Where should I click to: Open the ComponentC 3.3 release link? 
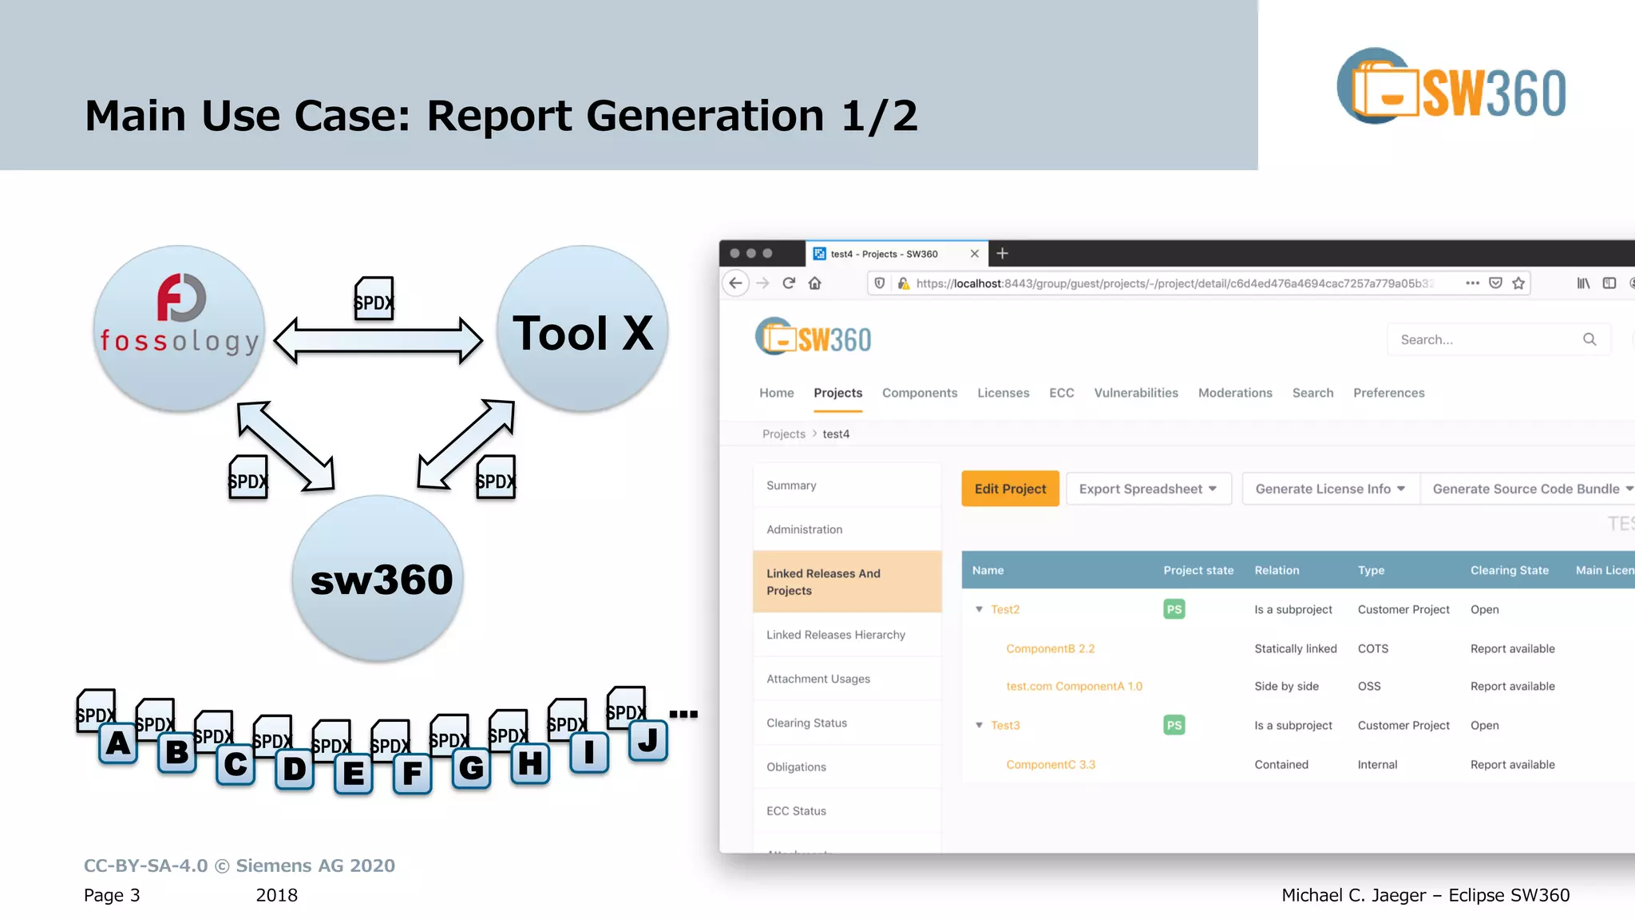1051,764
